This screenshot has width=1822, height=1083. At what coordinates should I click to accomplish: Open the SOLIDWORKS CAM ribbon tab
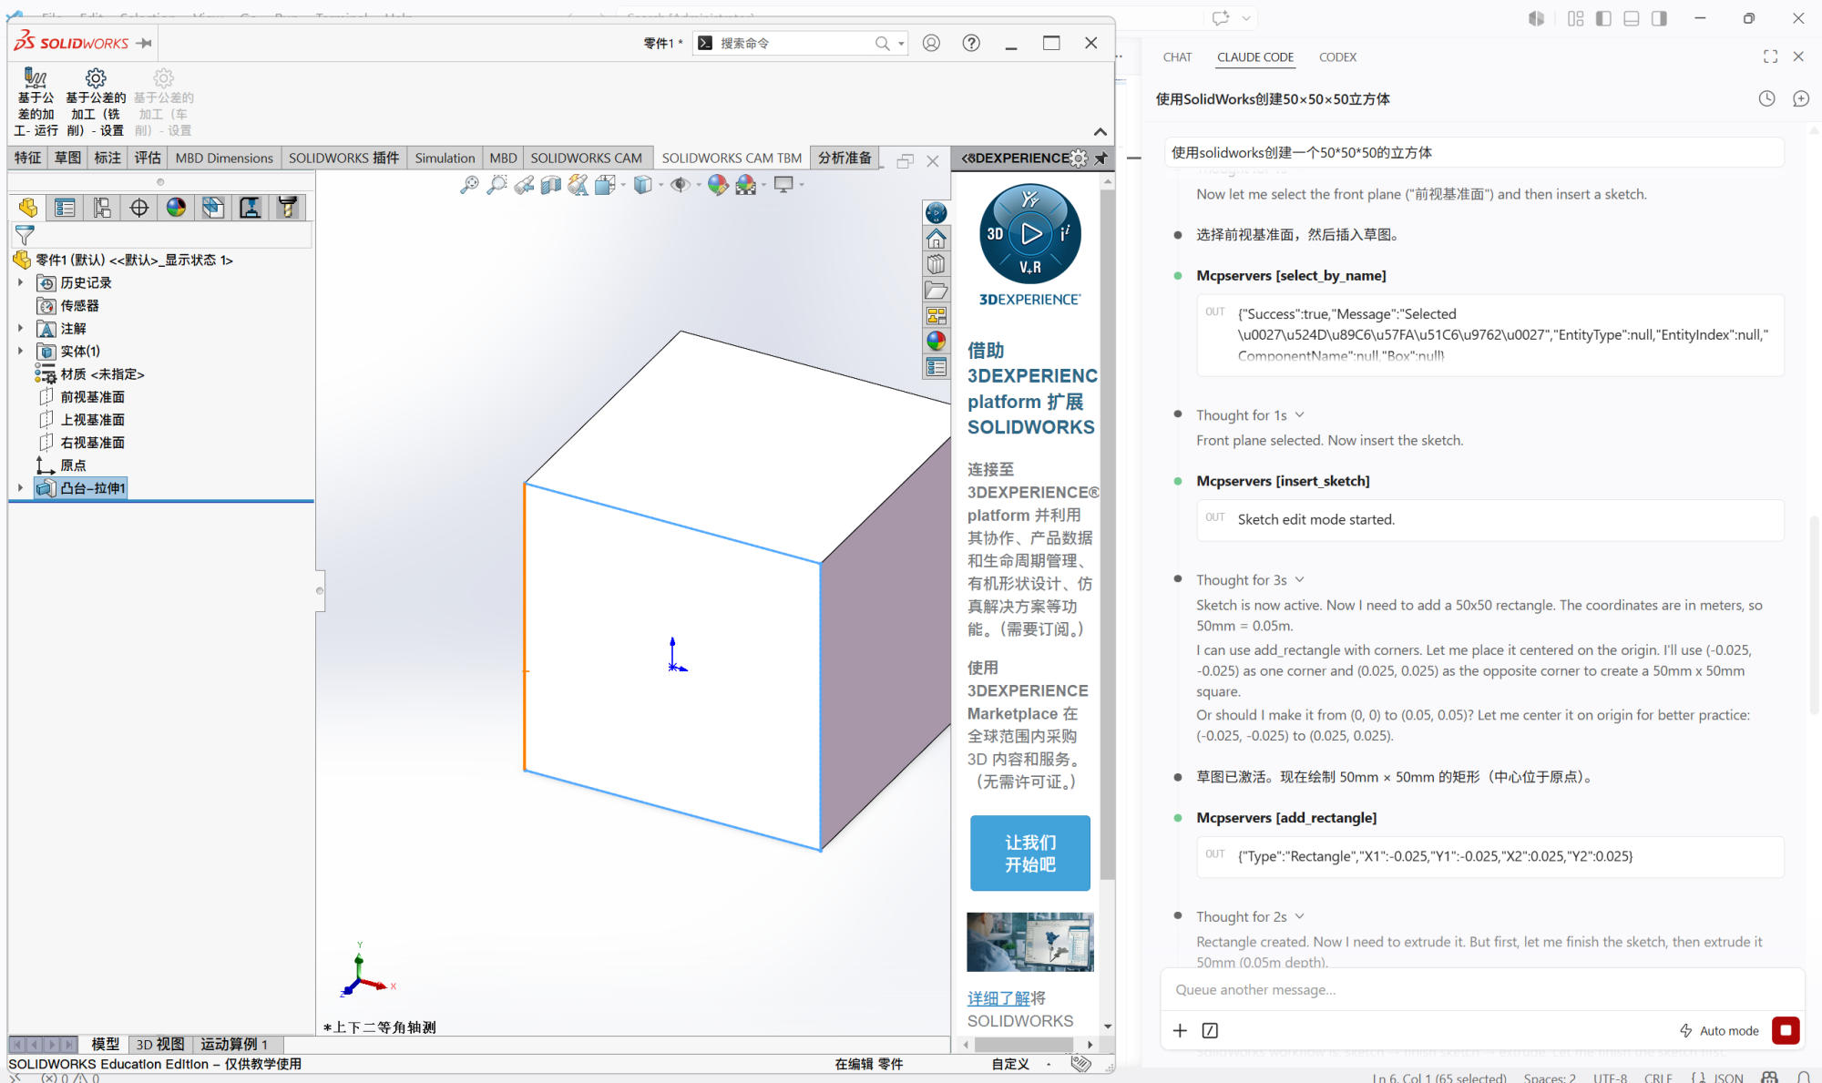(586, 158)
